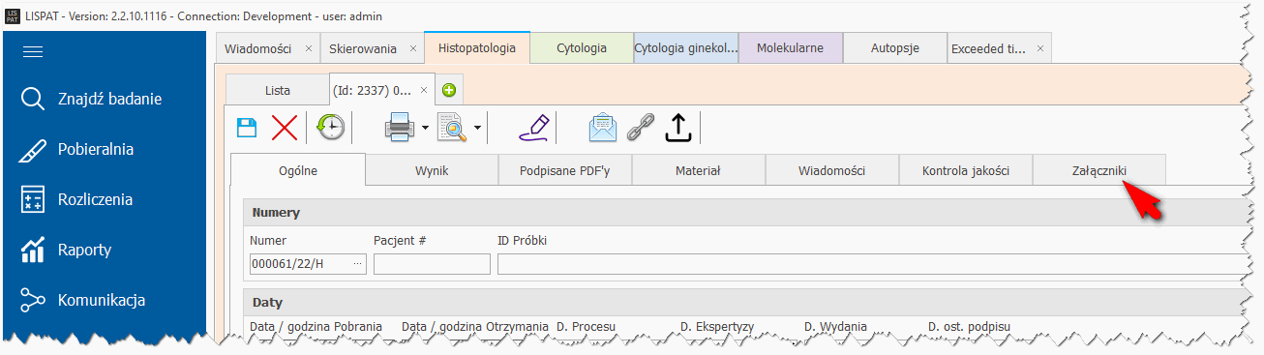
Task: Click the printer icon in toolbar
Action: (401, 128)
